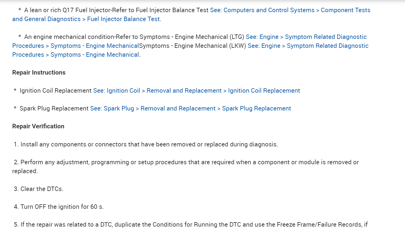
Task: Click the asterisk bullet before Ignition Coil Replacement
Action: 15,91
